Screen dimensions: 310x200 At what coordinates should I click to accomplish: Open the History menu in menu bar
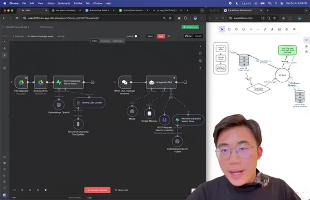click(x=51, y=3)
